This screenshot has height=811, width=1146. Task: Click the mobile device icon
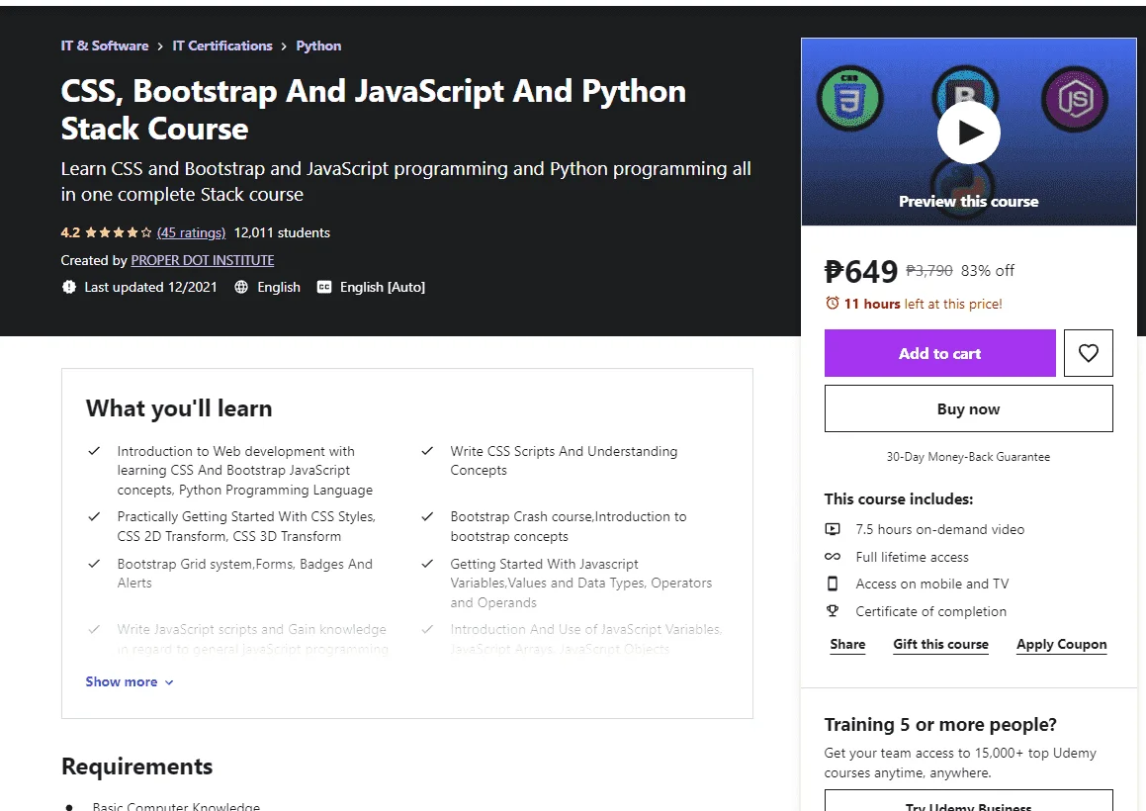[x=833, y=584]
